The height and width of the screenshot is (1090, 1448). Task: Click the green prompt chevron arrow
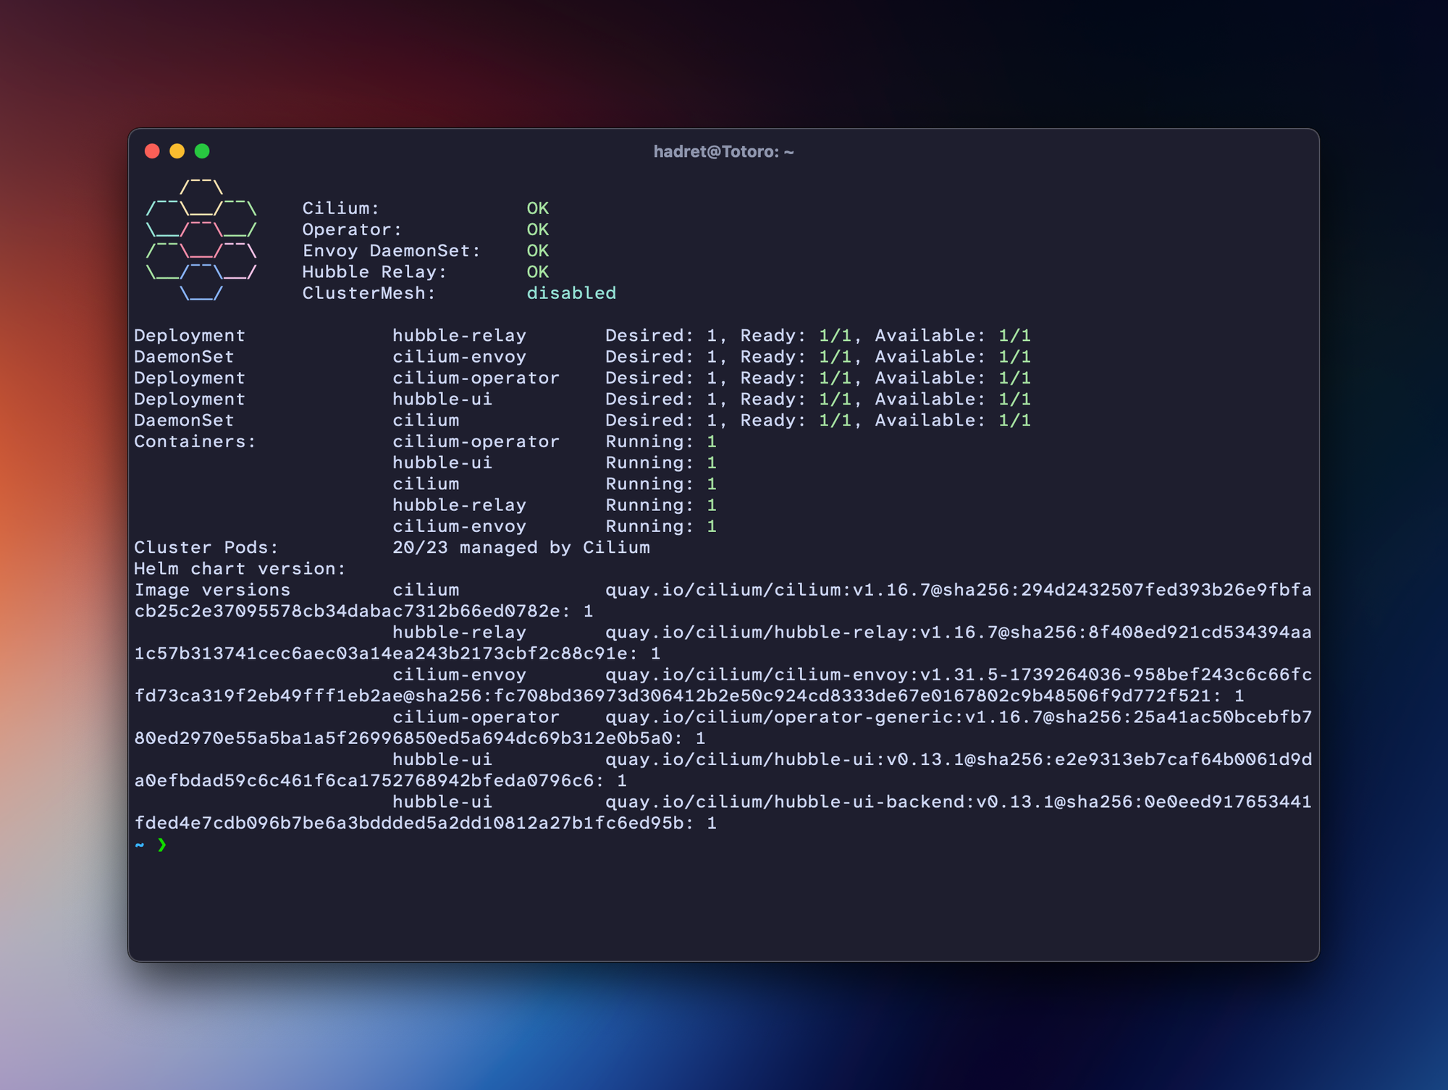pyautogui.click(x=162, y=845)
